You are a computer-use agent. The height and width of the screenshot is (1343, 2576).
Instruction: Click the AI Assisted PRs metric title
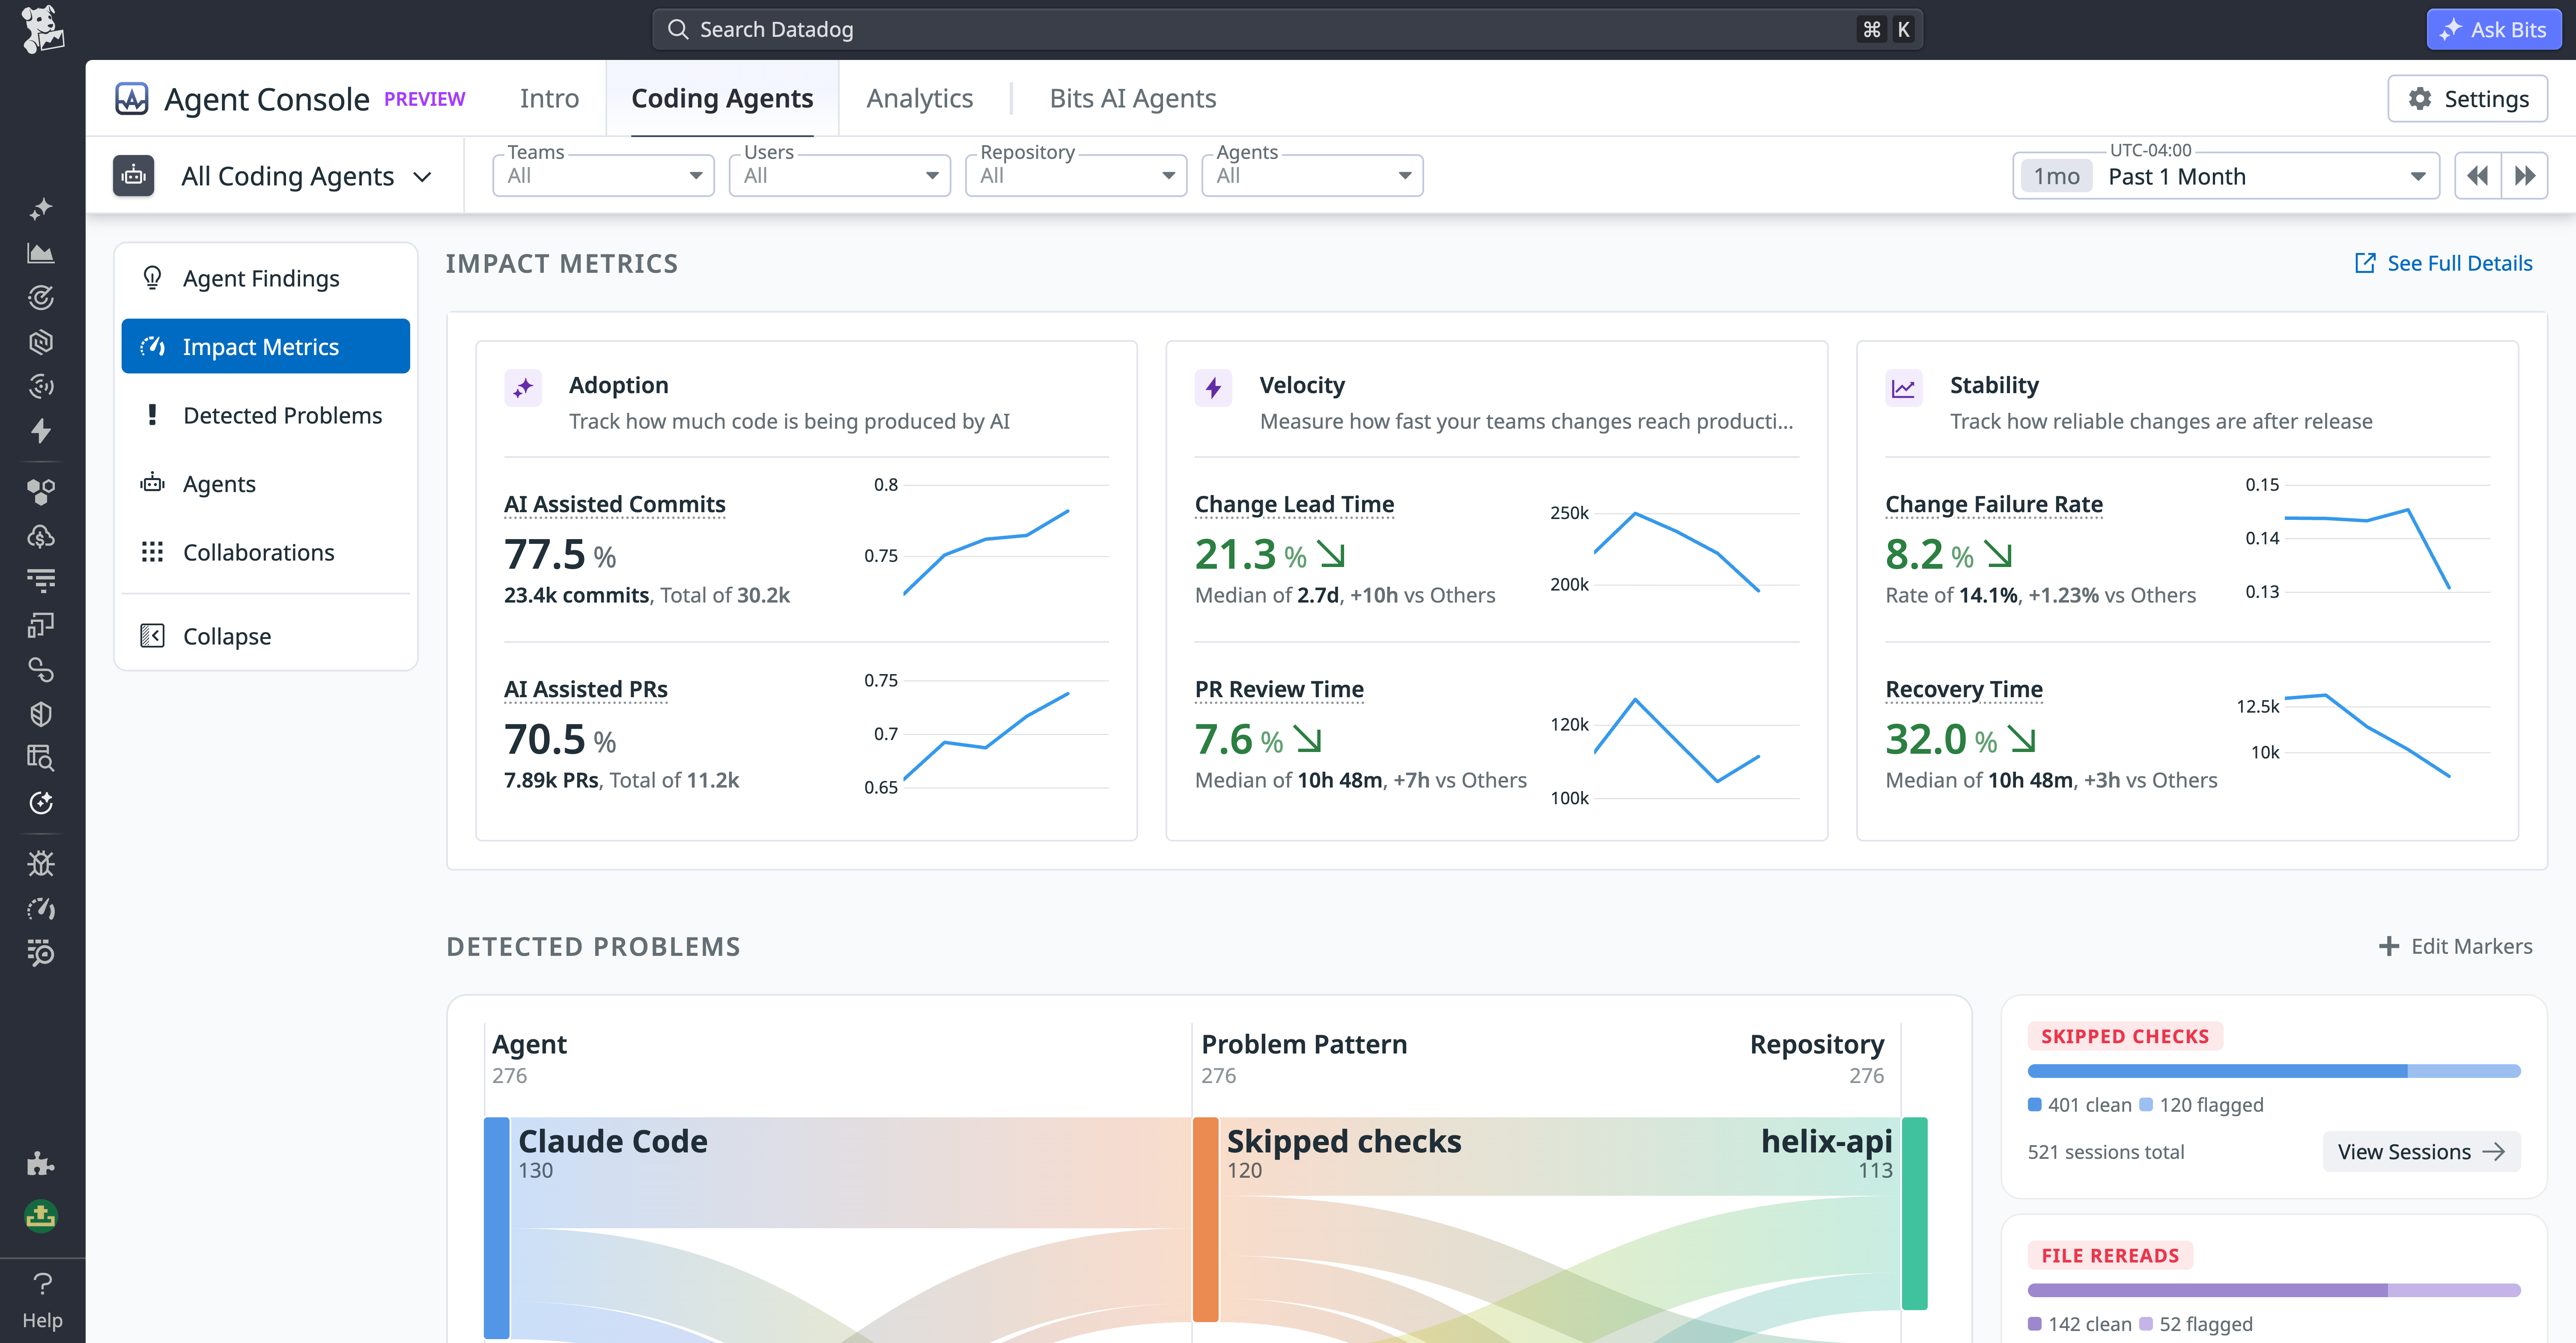[586, 689]
